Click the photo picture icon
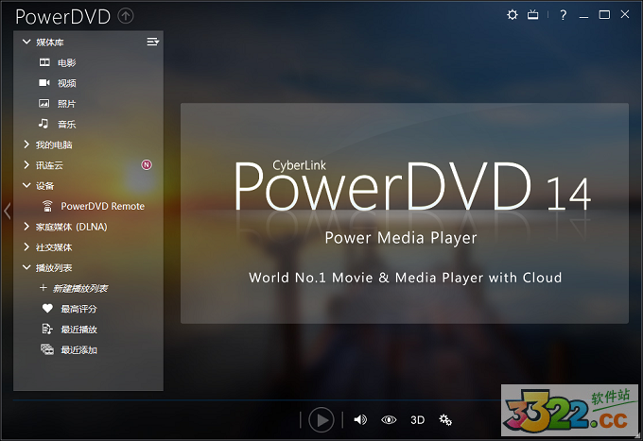643x441 pixels. pos(43,103)
